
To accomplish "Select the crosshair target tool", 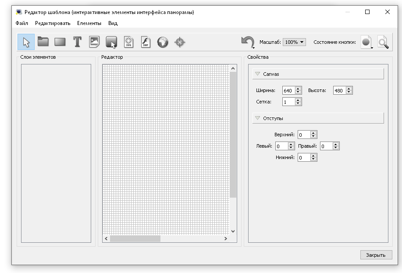I will coord(180,42).
